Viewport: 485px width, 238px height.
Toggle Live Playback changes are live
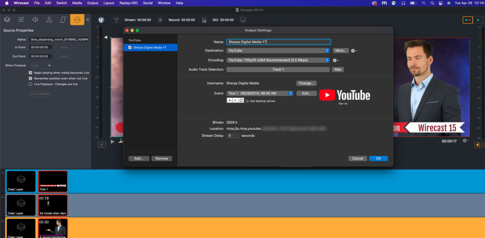pyautogui.click(x=31, y=84)
